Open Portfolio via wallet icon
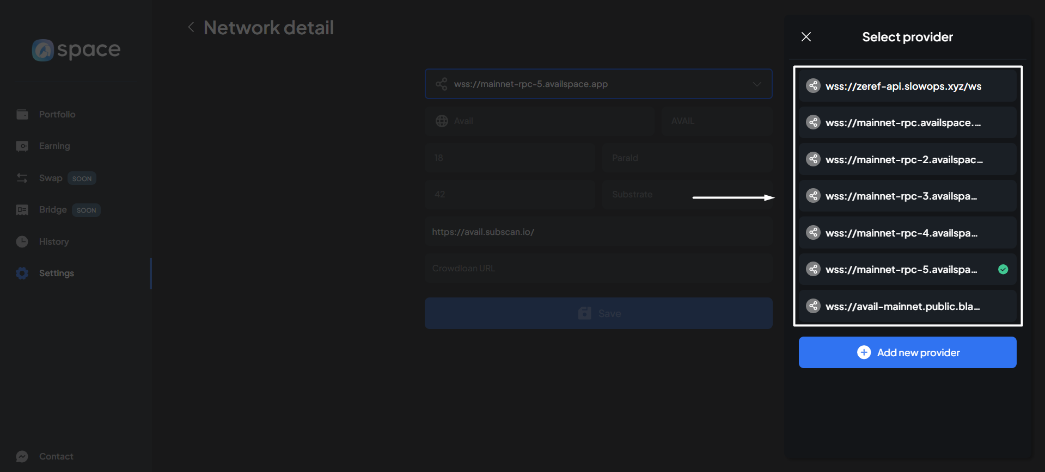 click(22, 114)
